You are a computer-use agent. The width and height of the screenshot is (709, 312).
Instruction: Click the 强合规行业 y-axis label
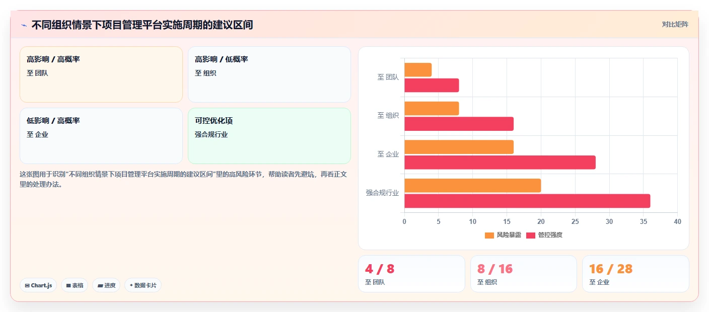click(382, 193)
